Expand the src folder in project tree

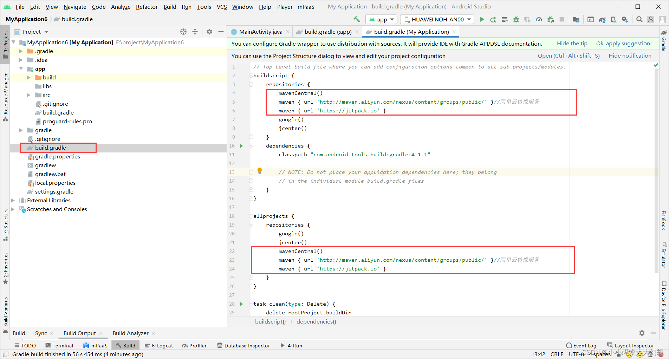29,95
